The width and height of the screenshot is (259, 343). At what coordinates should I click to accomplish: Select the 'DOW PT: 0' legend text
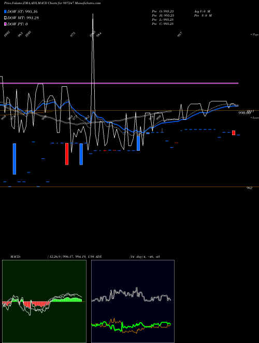click(x=18, y=24)
